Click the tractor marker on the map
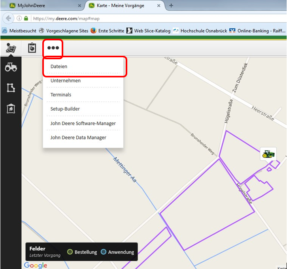 tap(268, 154)
